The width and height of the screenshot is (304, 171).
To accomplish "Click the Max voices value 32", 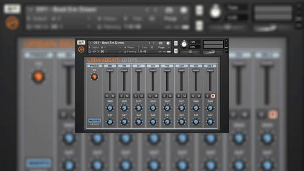I will (152, 47).
